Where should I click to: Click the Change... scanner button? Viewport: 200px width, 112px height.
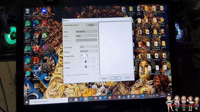(91, 25)
